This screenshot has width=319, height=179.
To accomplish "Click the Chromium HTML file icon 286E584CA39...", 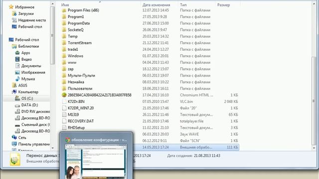I will pos(64,95).
